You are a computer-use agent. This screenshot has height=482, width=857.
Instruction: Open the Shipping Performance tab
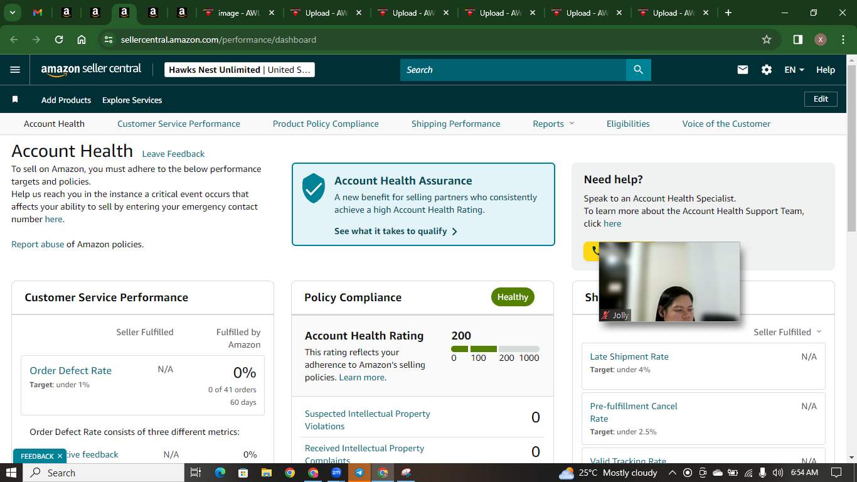tap(456, 124)
